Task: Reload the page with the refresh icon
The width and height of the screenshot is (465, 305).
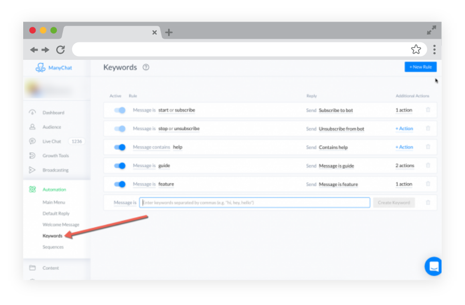Action: (x=60, y=50)
